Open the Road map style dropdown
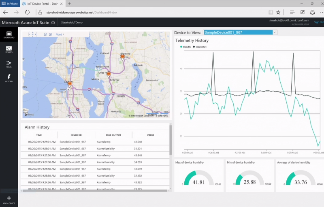This screenshot has height=207, width=324. [60, 34]
